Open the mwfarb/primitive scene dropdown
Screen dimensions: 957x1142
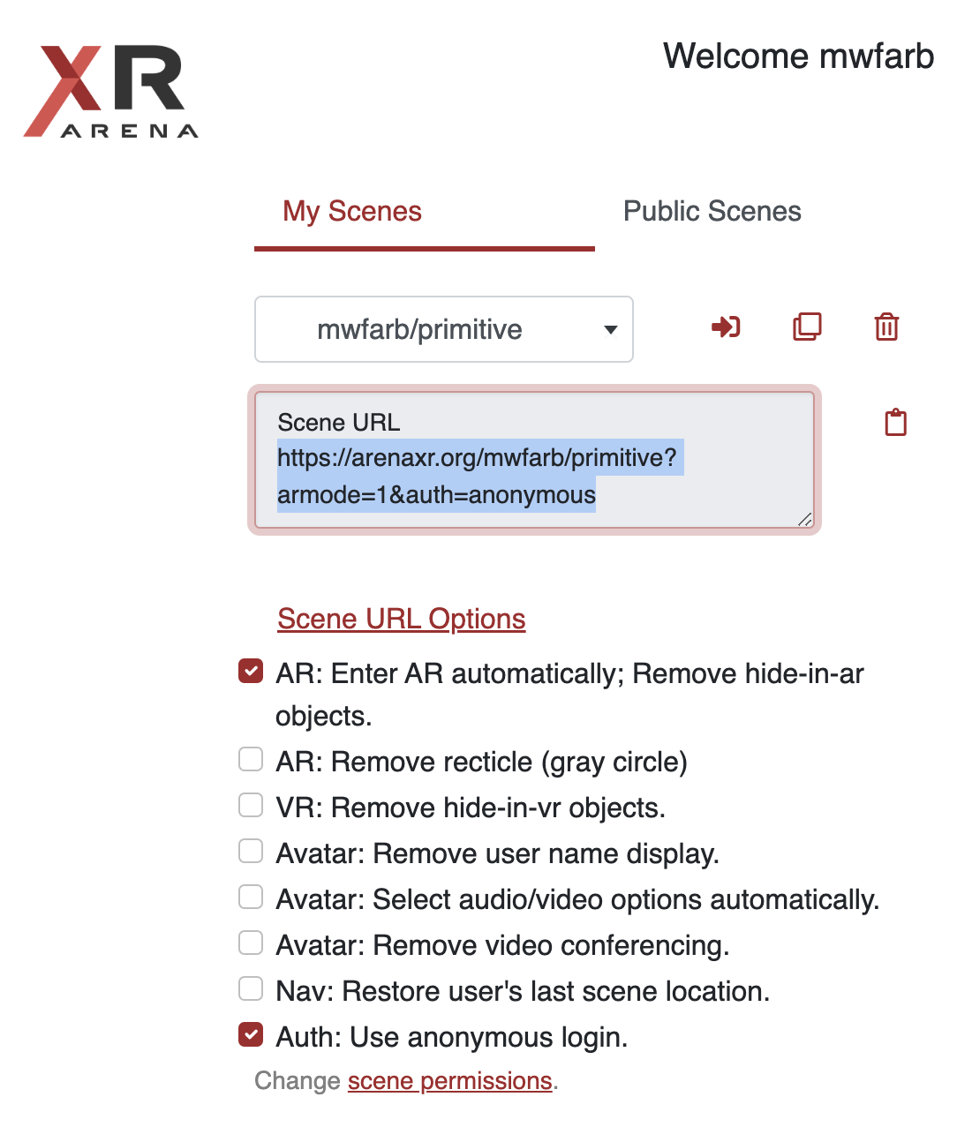(x=444, y=329)
